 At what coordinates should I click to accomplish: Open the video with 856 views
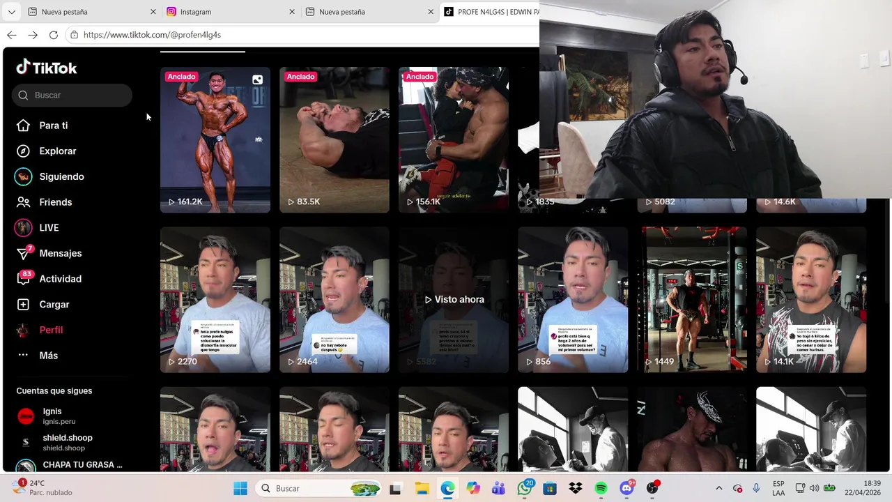(x=573, y=300)
